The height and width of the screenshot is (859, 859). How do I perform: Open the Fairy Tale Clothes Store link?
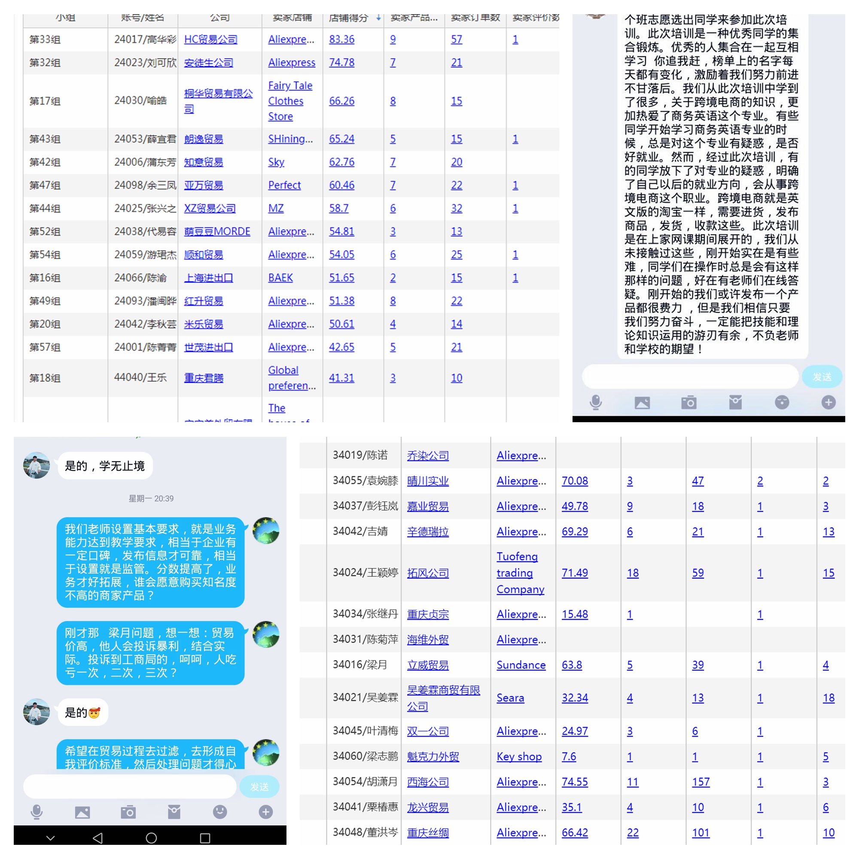pyautogui.click(x=289, y=101)
